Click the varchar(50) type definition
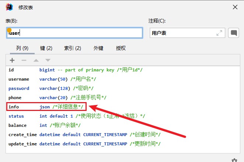This screenshot has height=162, width=244. pyautogui.click(x=53, y=79)
